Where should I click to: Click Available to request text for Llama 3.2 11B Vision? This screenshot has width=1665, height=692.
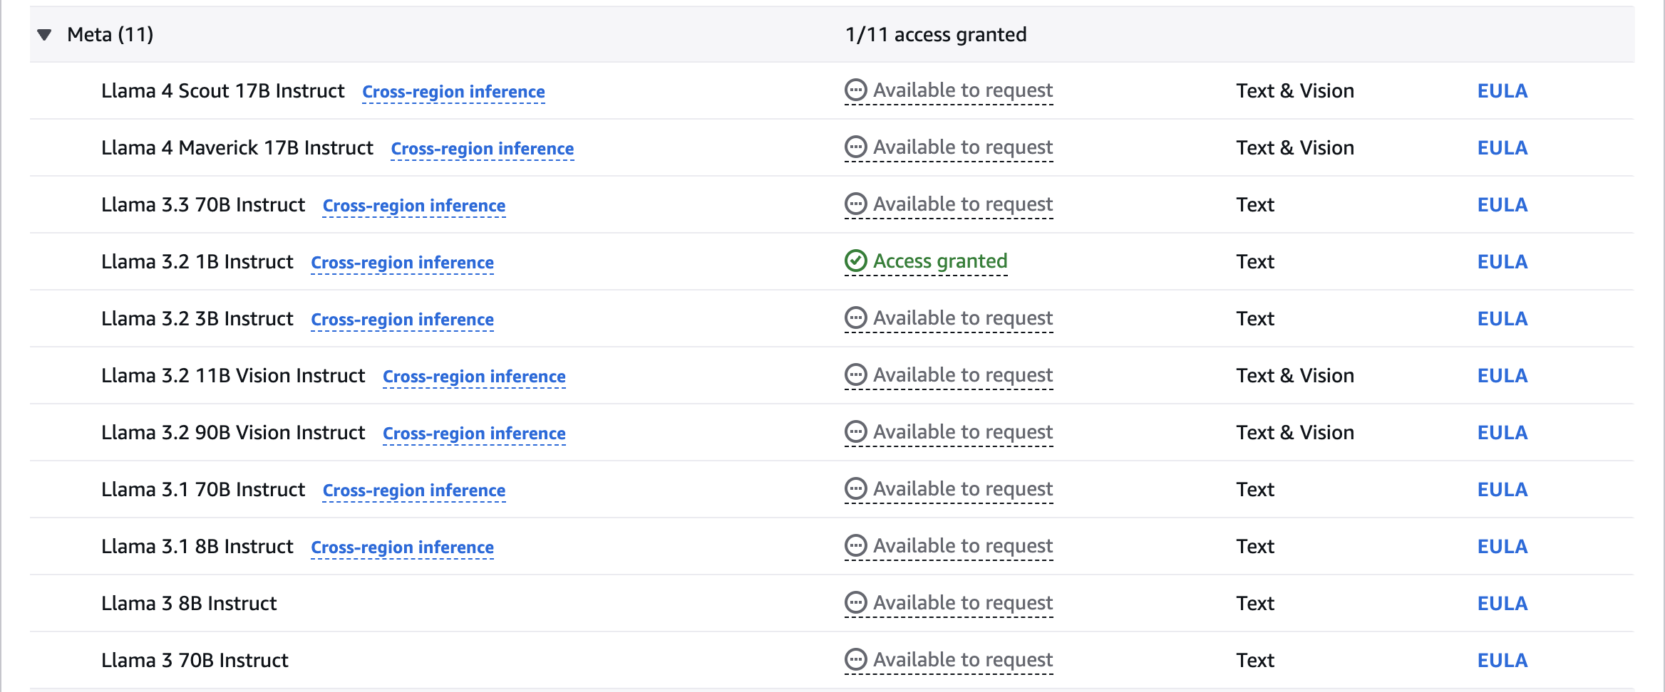(963, 375)
